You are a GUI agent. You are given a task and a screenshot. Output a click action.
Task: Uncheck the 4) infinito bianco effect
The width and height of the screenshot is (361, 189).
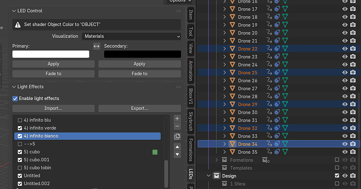coord(20,136)
